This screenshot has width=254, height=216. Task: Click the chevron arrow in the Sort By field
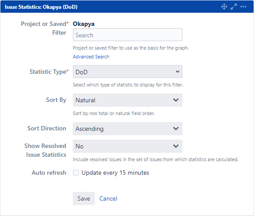click(x=176, y=100)
